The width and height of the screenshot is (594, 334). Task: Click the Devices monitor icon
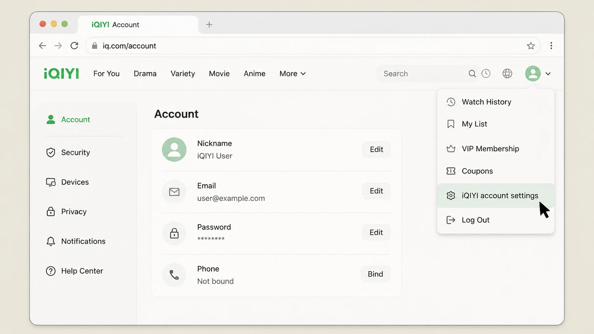[51, 182]
